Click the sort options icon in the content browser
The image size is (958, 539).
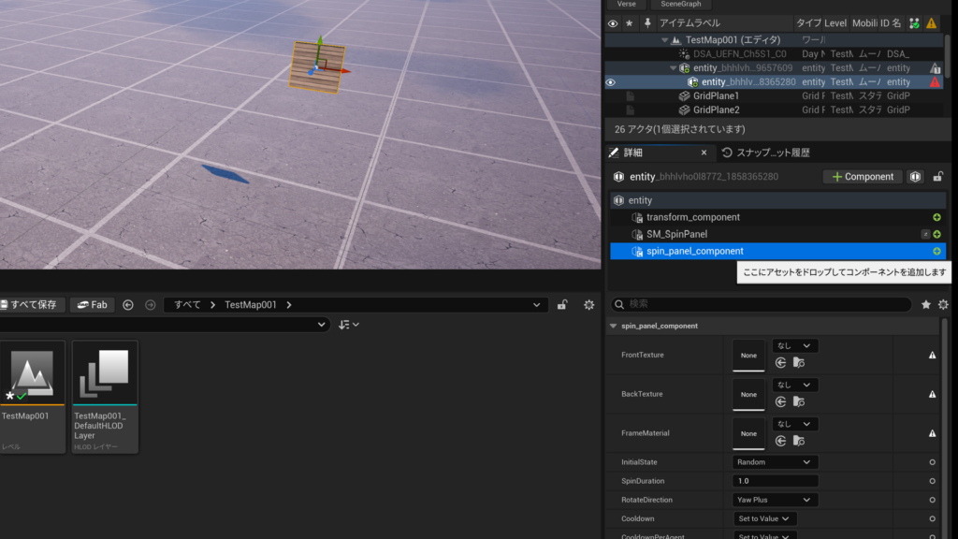(348, 325)
